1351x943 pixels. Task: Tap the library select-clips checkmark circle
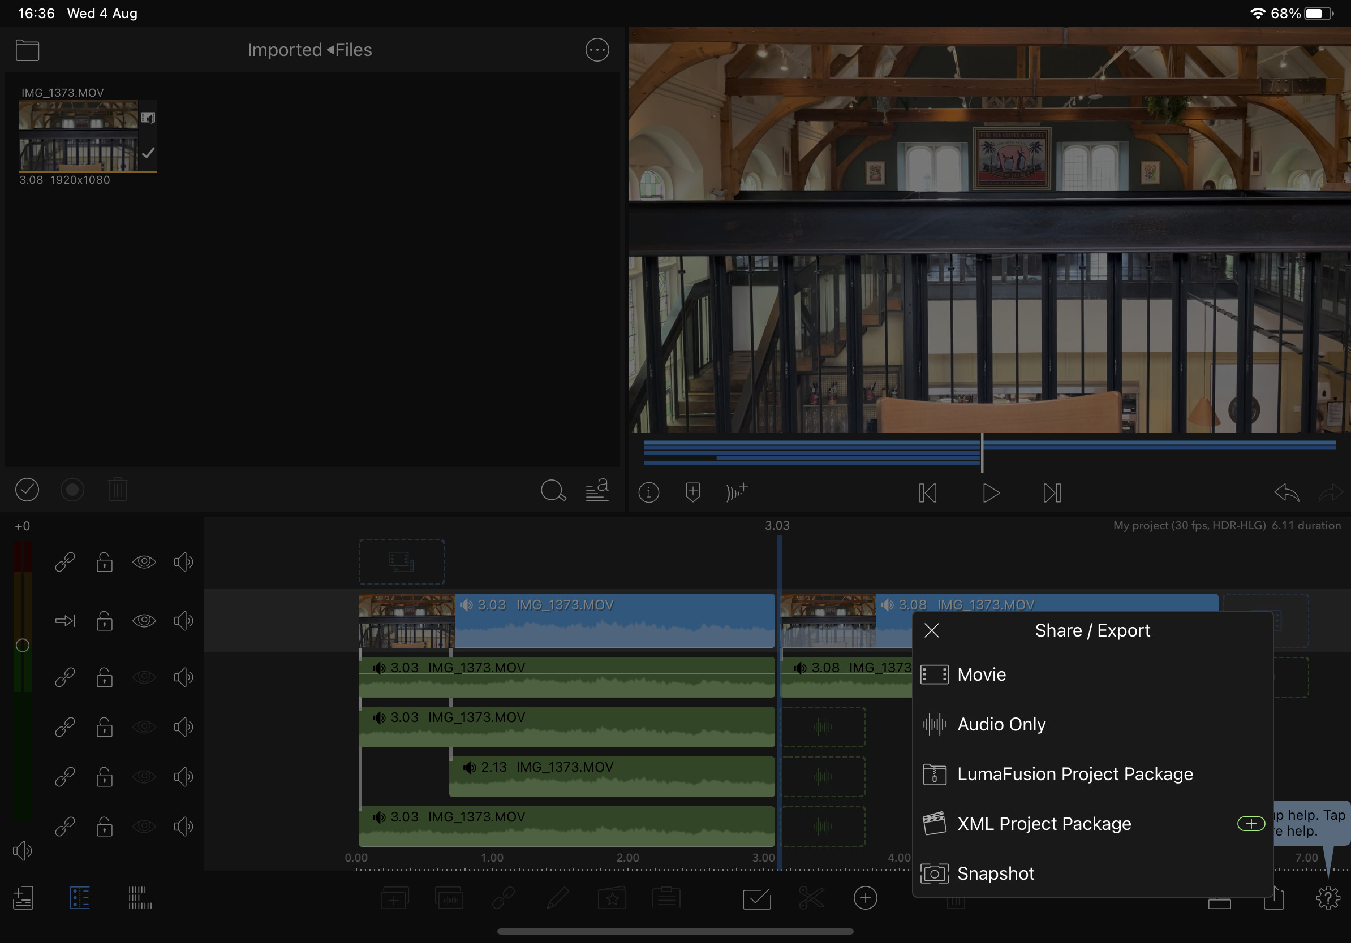point(27,489)
